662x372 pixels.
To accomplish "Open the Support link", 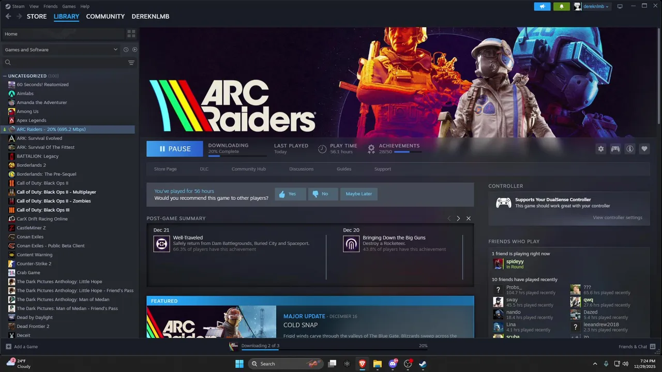I will [383, 169].
